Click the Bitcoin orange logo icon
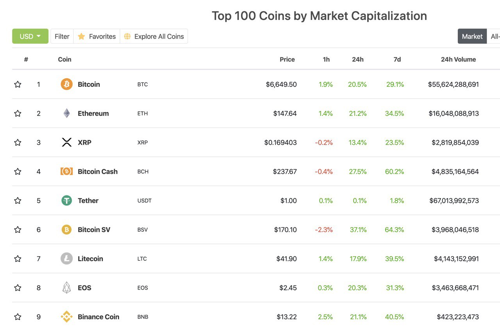Viewport: 500px width, 329px height. pyautogui.click(x=66, y=84)
